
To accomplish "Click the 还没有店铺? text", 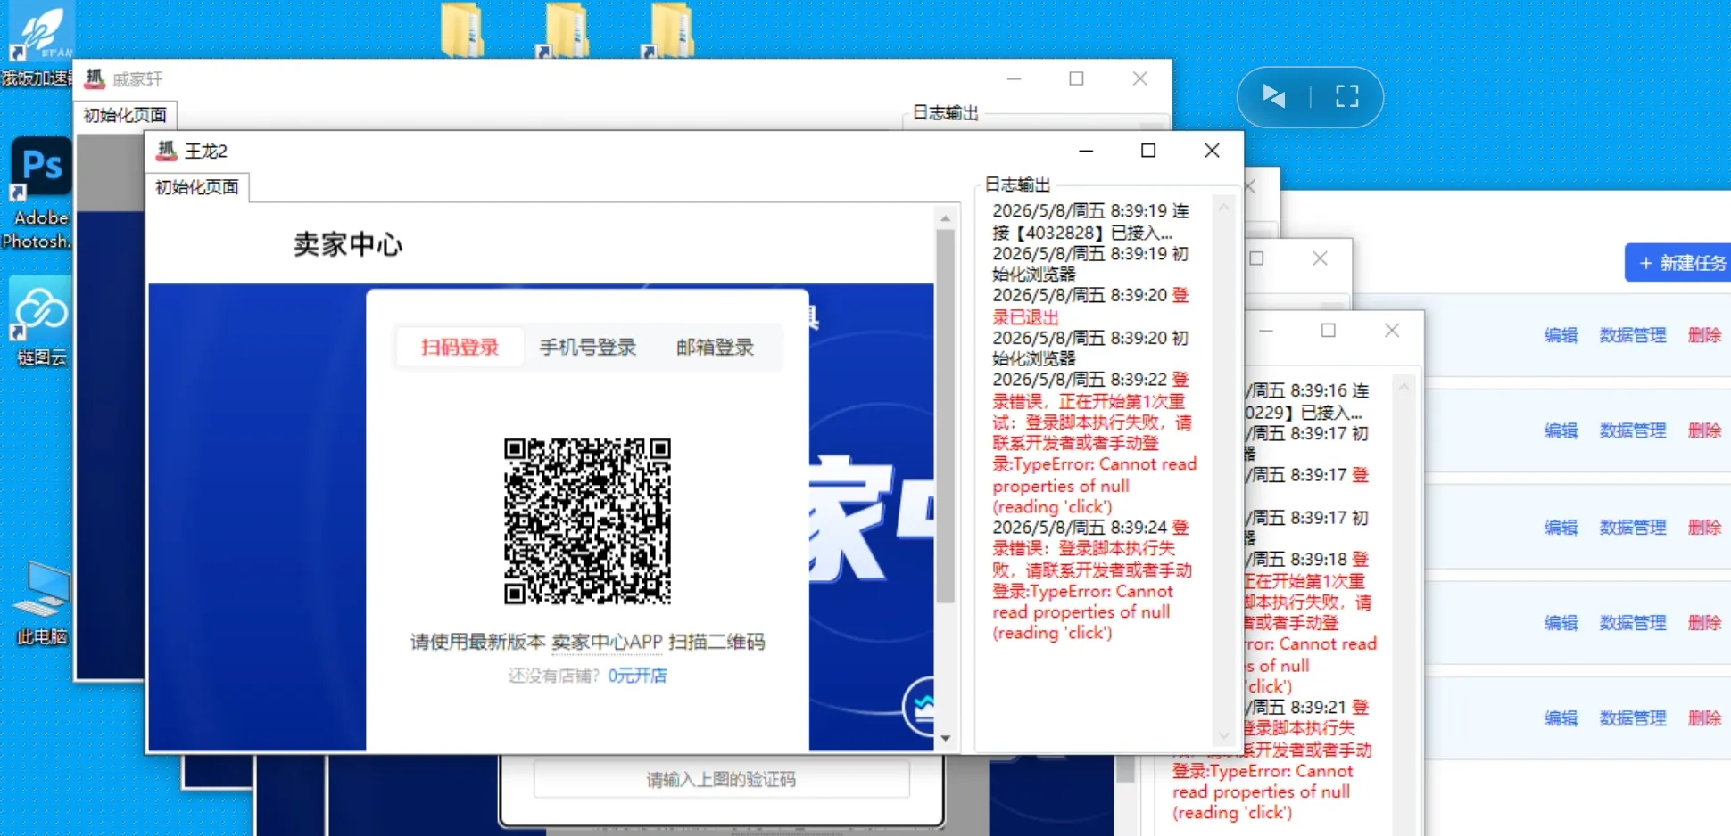I will (554, 676).
